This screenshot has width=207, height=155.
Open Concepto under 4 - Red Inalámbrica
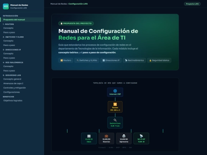click(8, 66)
